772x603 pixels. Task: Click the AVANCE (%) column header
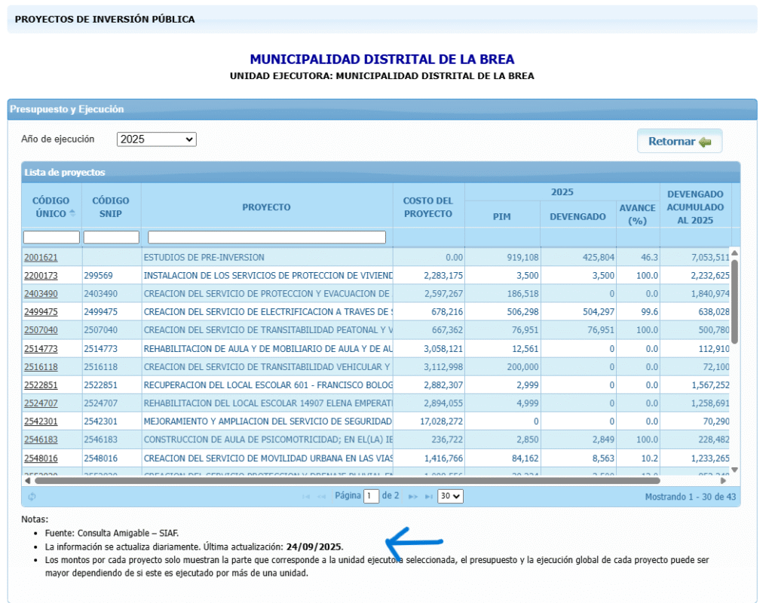pyautogui.click(x=638, y=215)
